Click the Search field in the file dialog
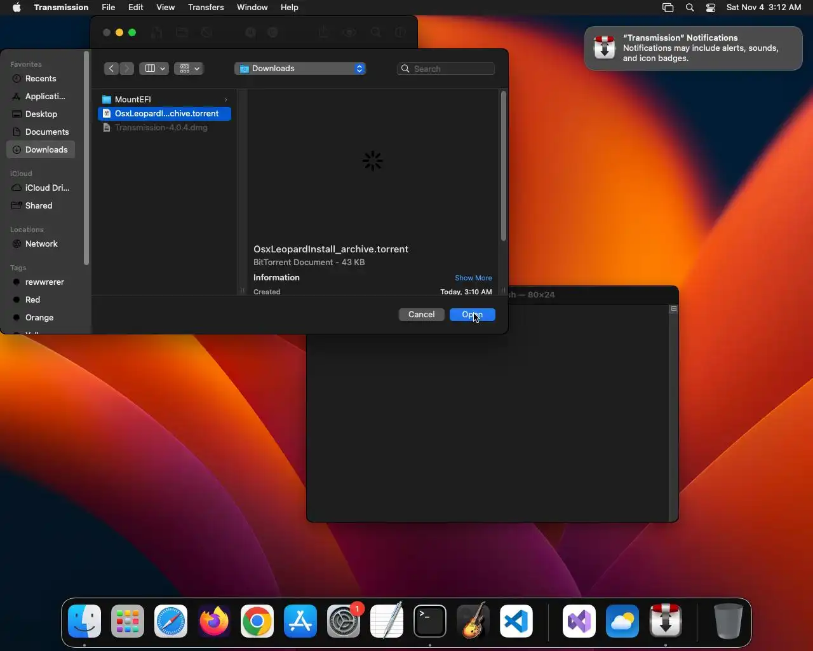This screenshot has width=813, height=651. [447, 69]
